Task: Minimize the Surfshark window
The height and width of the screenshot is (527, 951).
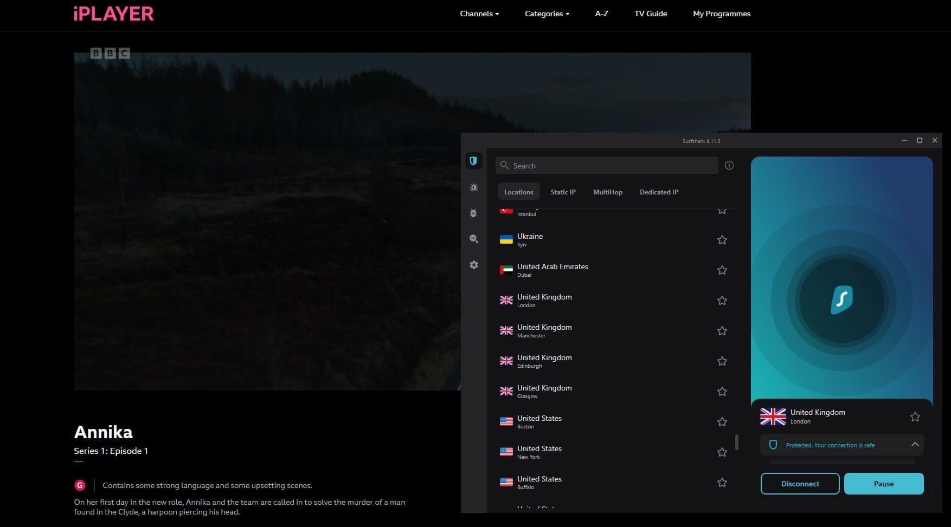Action: coord(904,140)
